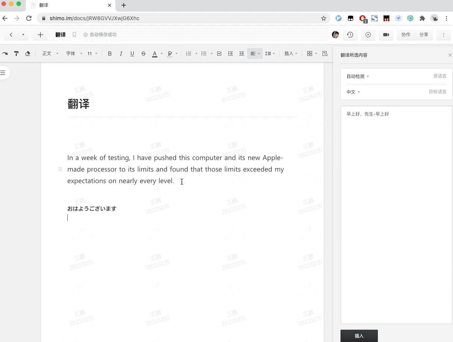Image resolution: width=453 pixels, height=342 pixels.
Task: Open the text alignment button
Action: click(255, 54)
